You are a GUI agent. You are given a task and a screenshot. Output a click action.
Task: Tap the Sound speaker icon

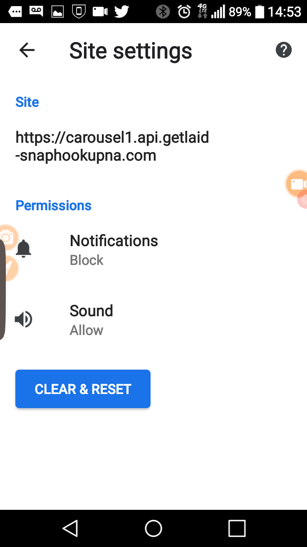[23, 319]
